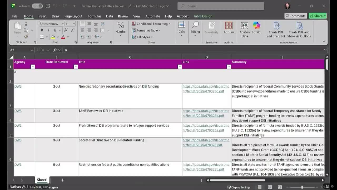The width and height of the screenshot is (337, 190).
Task: Toggle italic formatting
Action: coord(48,30)
